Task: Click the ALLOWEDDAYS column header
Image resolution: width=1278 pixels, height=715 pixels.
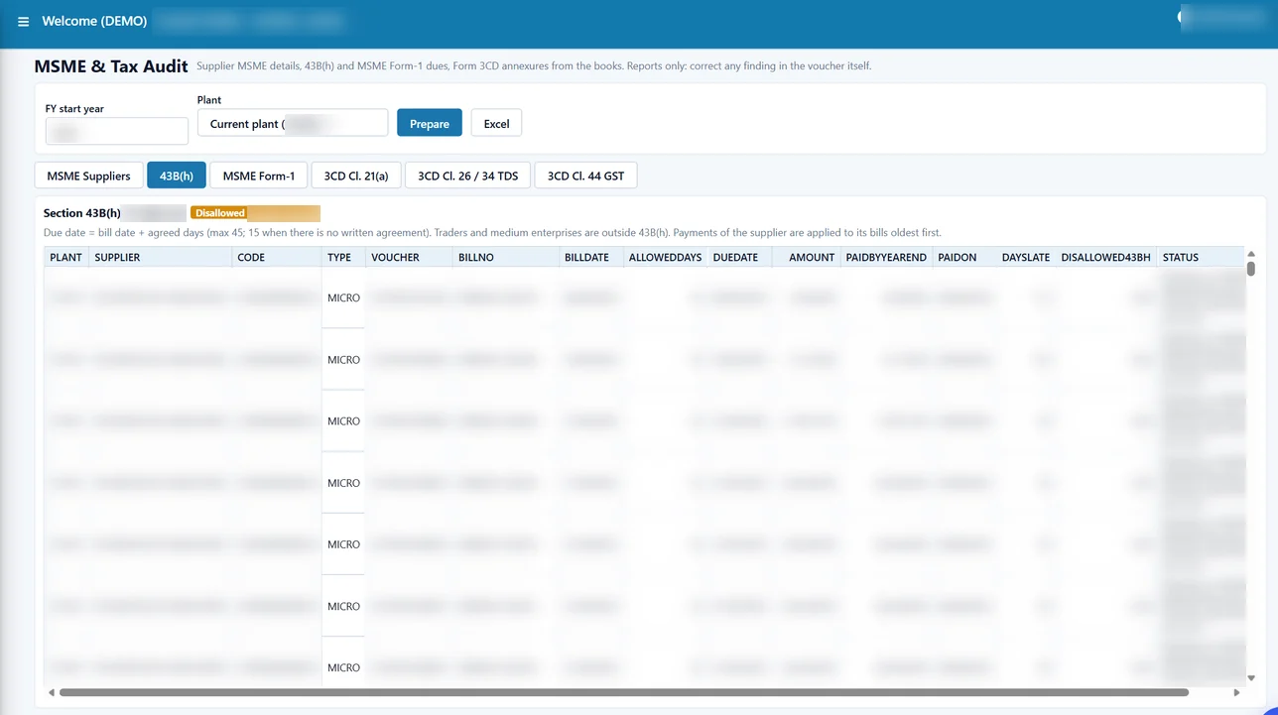Action: 665,257
